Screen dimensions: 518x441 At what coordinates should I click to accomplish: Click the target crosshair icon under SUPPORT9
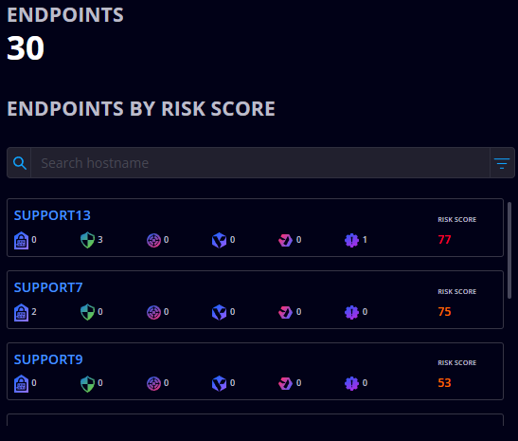153,384
